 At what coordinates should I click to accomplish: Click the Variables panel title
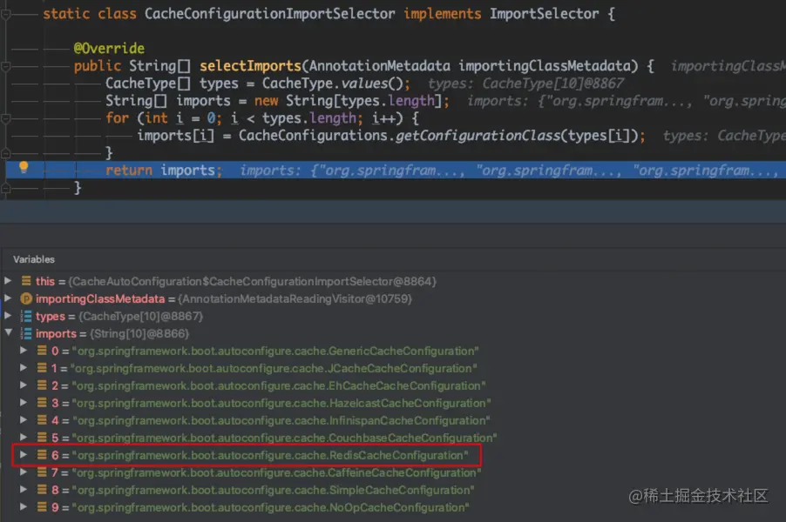click(x=34, y=259)
